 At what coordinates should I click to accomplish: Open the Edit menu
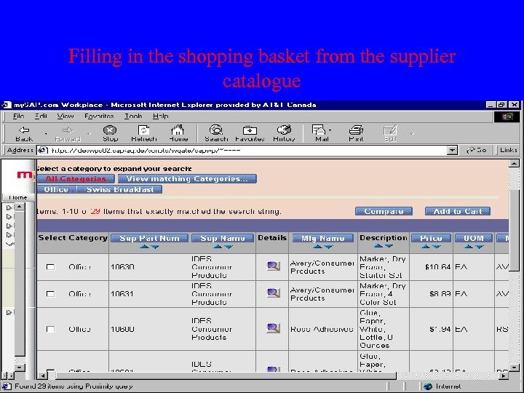(x=41, y=116)
